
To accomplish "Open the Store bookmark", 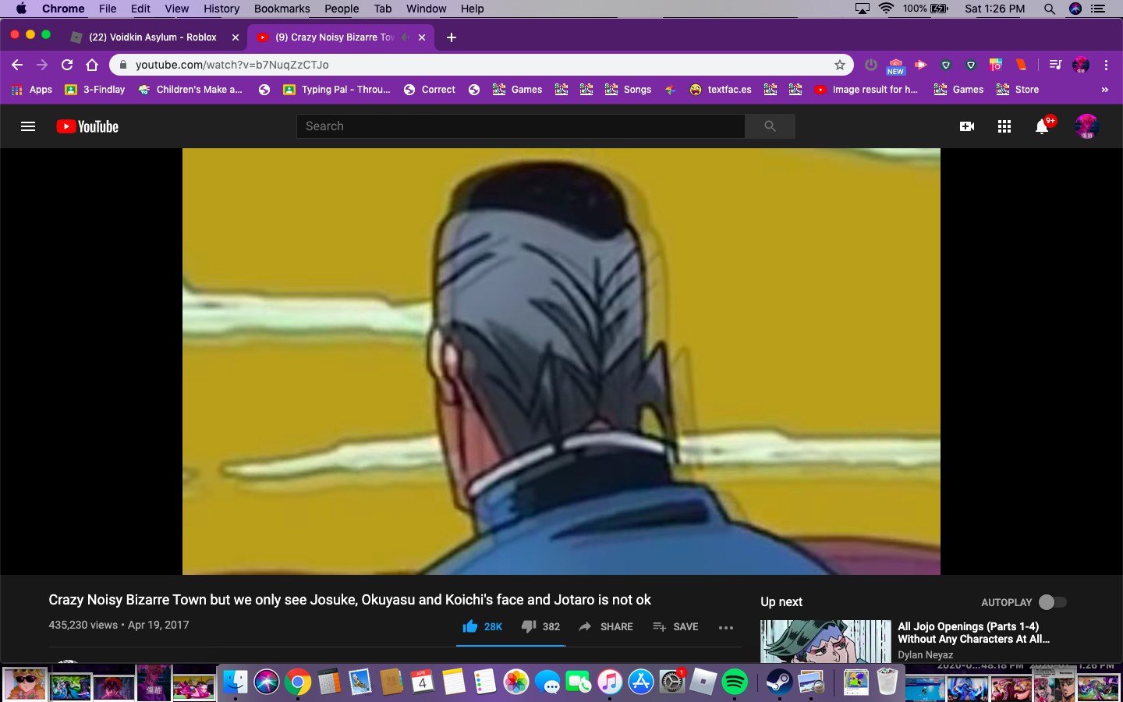I will (1018, 90).
